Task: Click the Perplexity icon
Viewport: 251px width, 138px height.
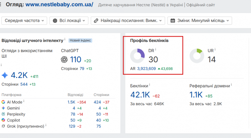Action: 3,114
